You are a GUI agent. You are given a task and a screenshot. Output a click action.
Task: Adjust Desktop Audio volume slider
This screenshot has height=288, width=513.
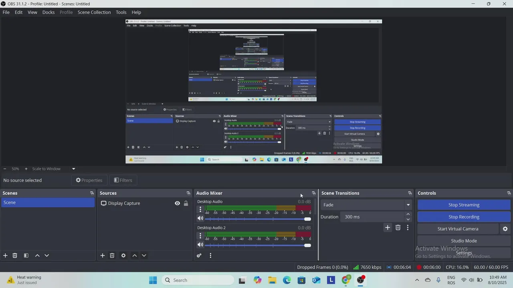[258, 219]
